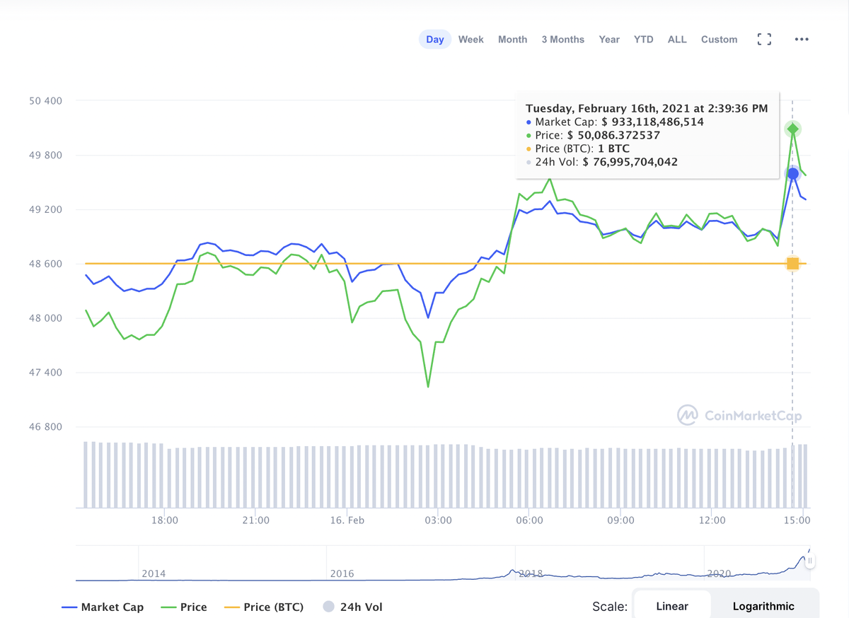The image size is (849, 618).
Task: Open the Custom date range picker
Action: tap(719, 40)
